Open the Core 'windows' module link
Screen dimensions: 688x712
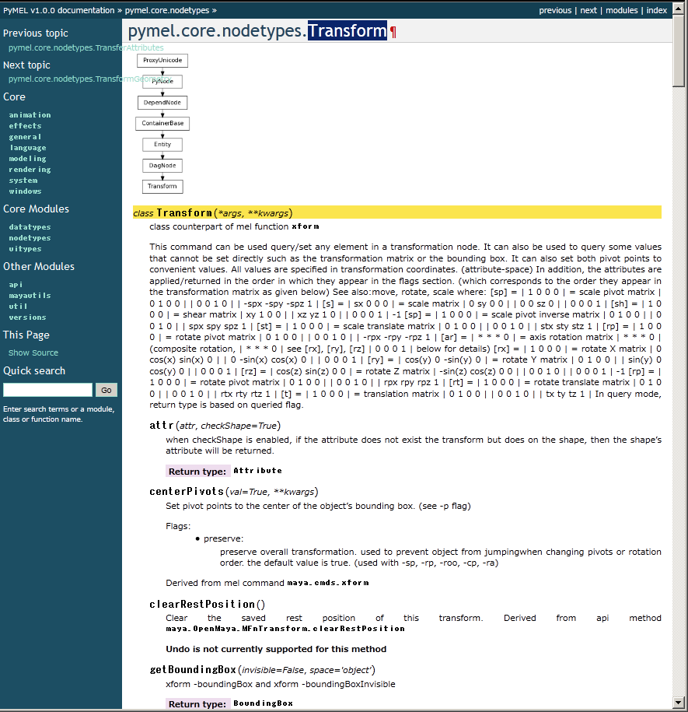point(25,191)
